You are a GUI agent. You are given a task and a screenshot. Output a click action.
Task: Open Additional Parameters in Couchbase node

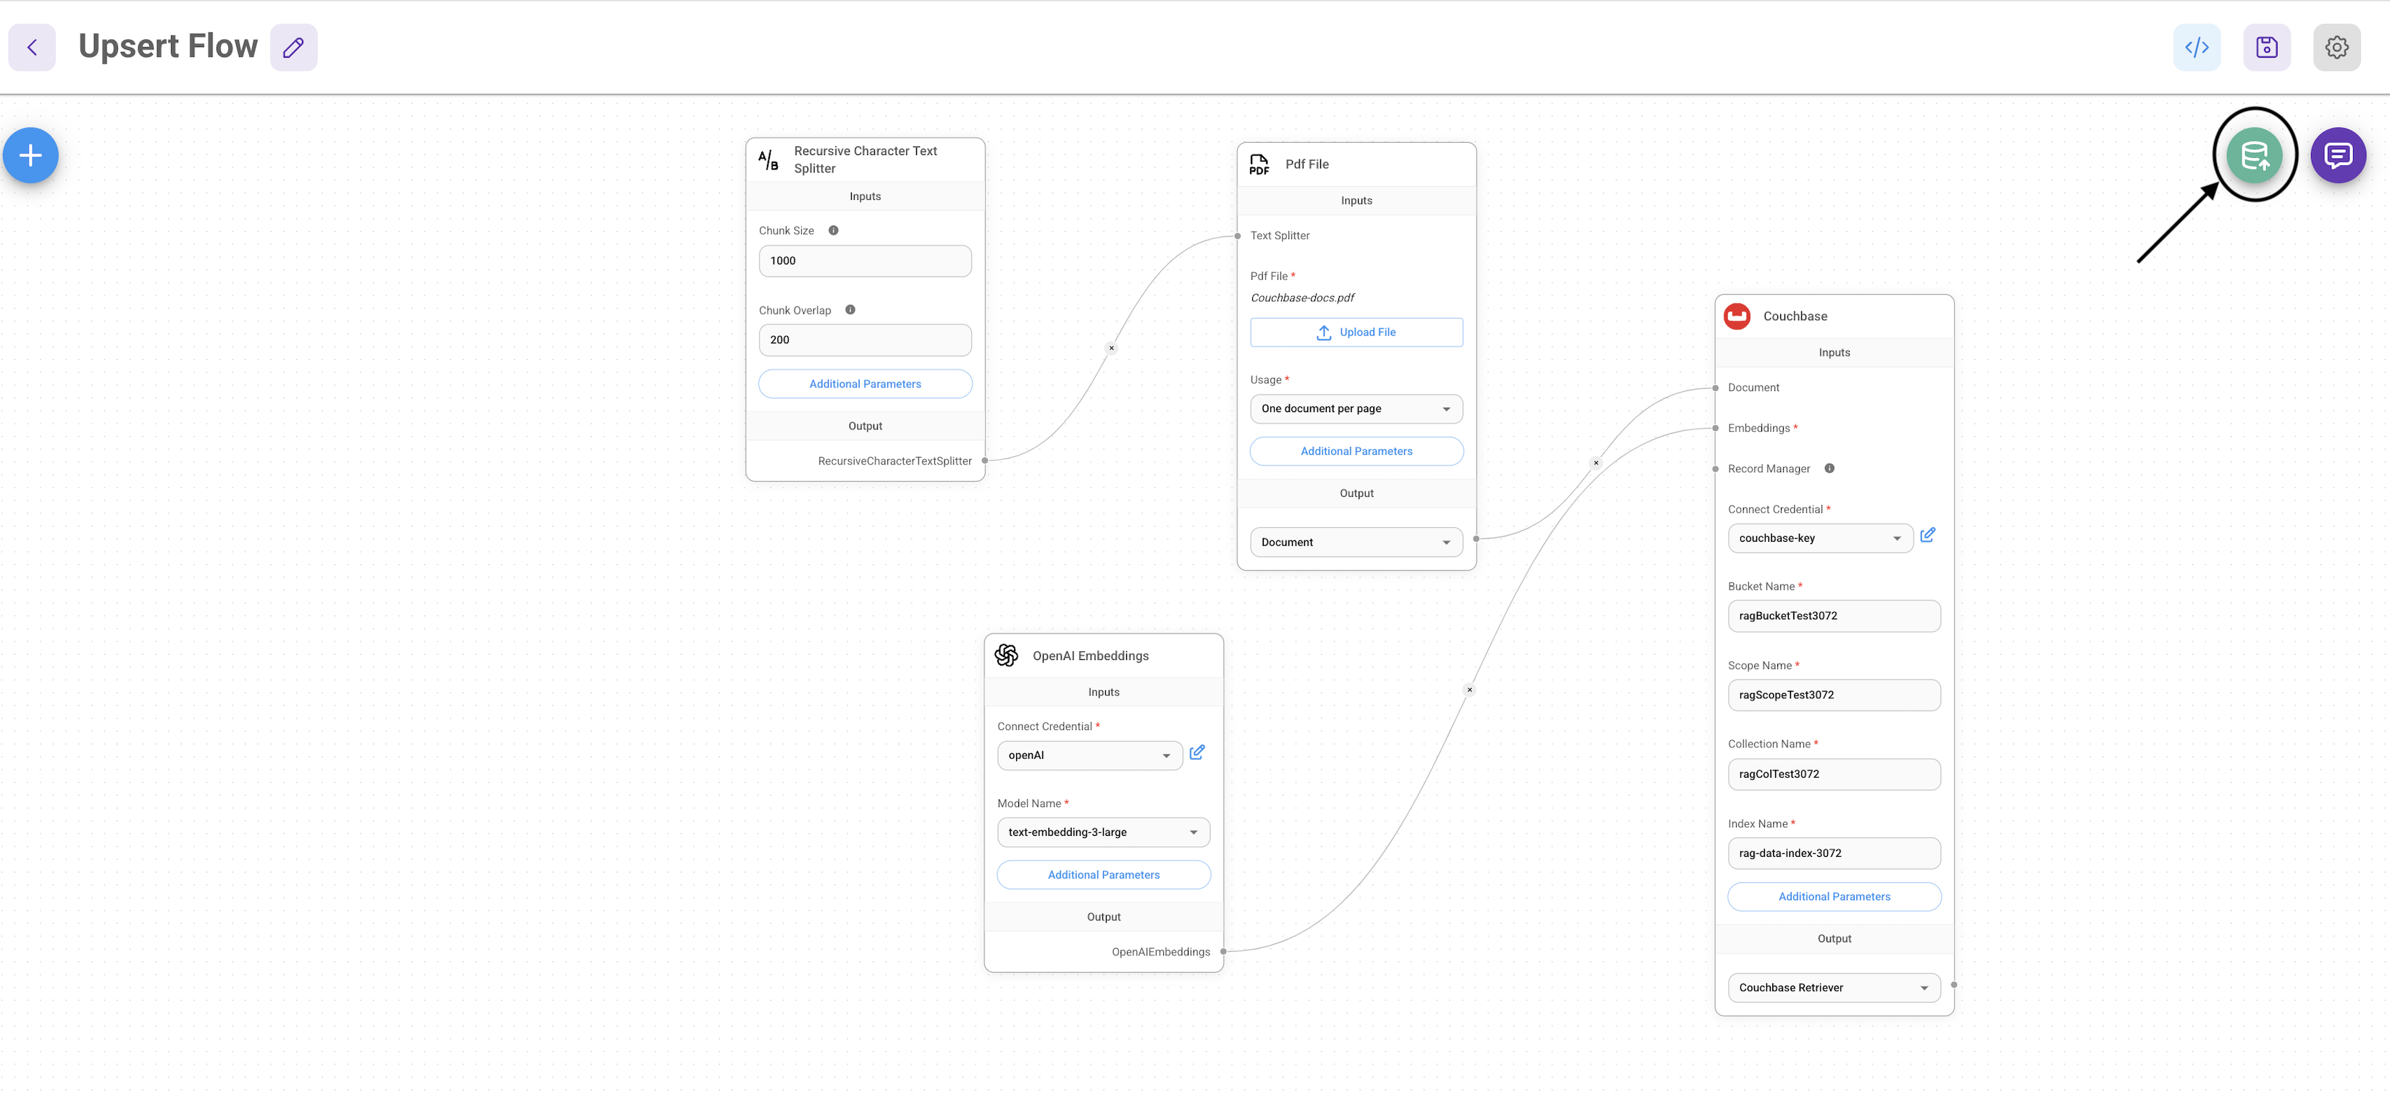click(1833, 897)
